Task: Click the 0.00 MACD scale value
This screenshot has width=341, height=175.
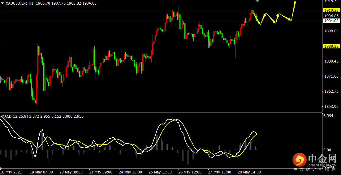Action: click(327, 150)
